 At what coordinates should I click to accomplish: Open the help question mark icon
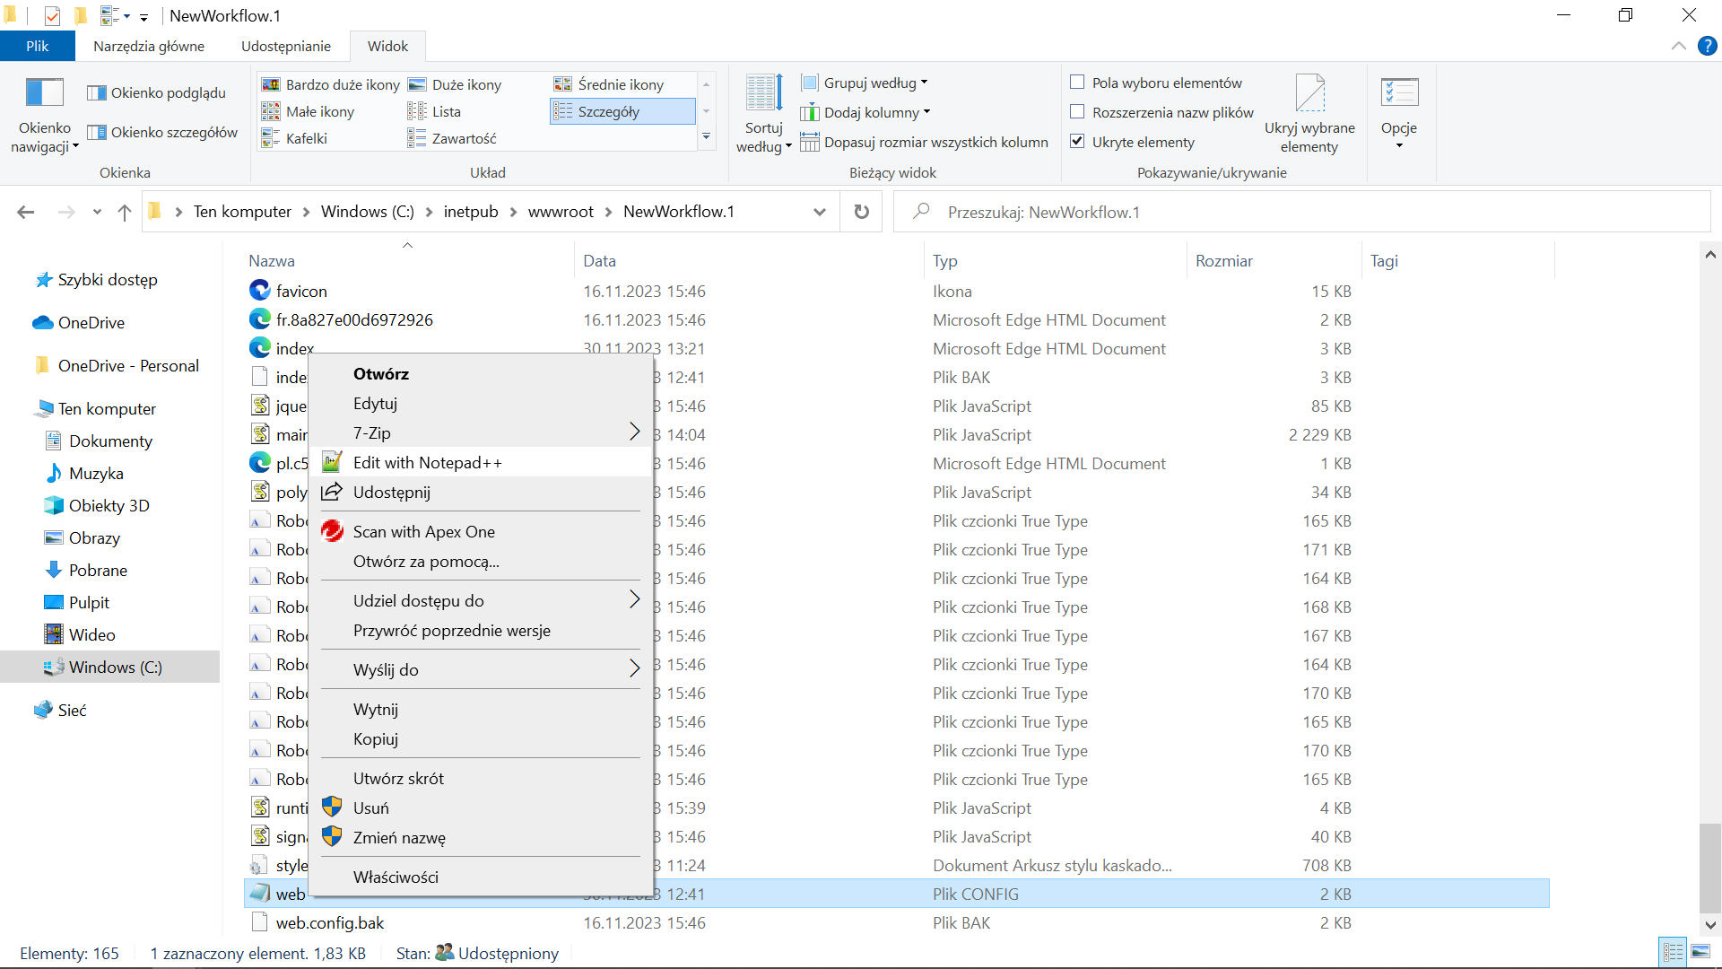pyautogui.click(x=1708, y=46)
